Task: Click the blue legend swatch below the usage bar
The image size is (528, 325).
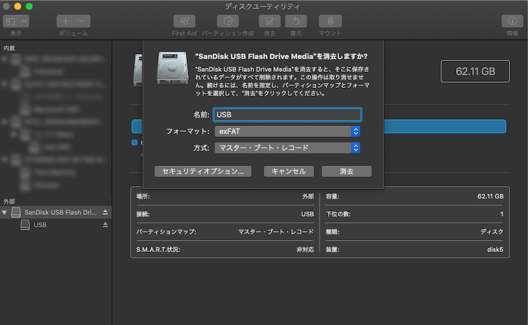Action: [134, 142]
